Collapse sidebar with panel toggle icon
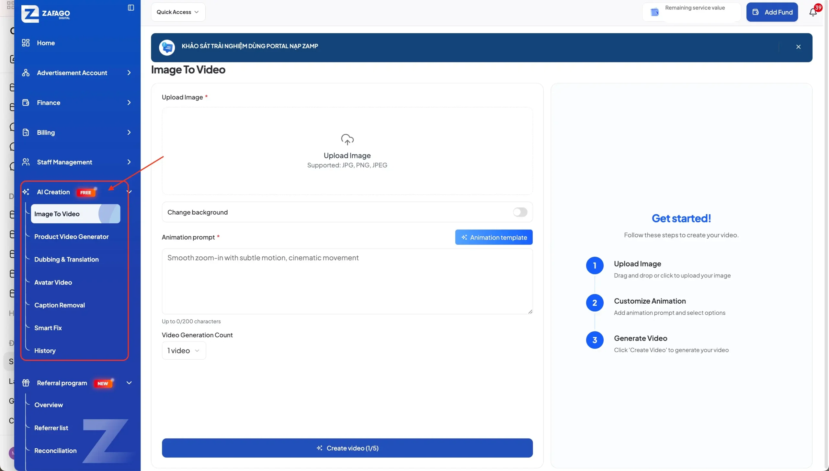829x471 pixels. click(131, 7)
